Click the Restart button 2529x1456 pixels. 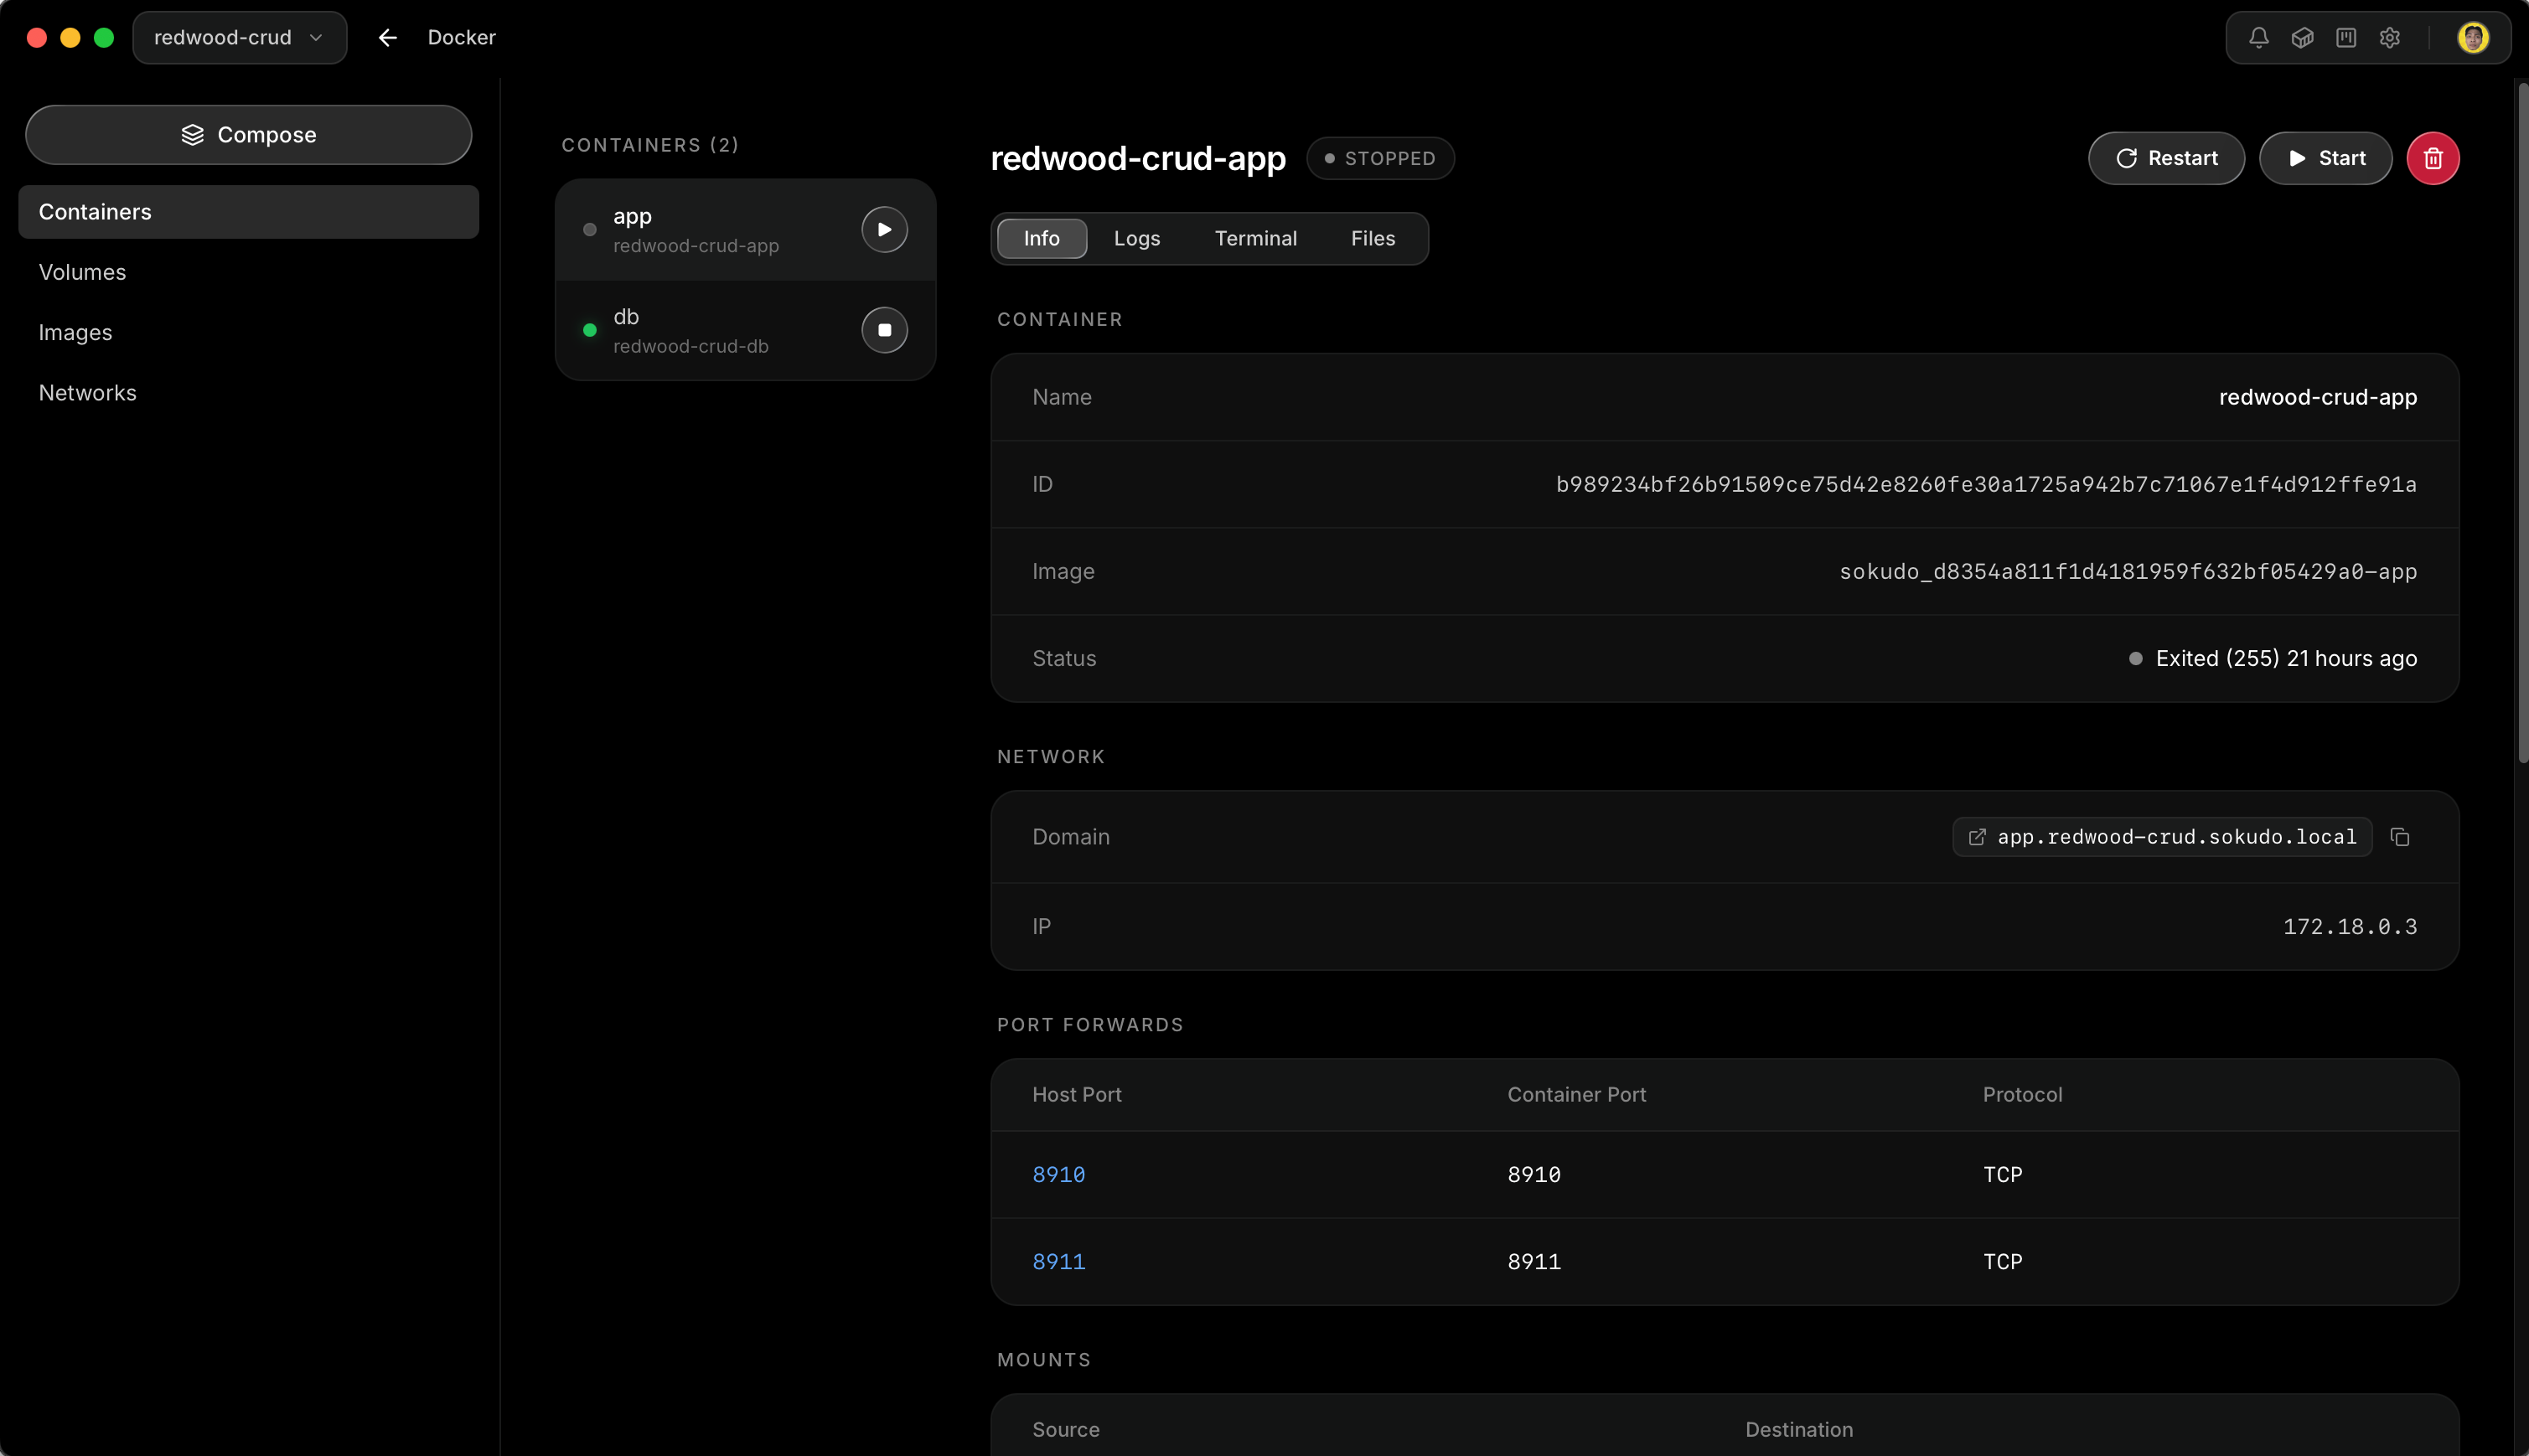pos(2166,158)
